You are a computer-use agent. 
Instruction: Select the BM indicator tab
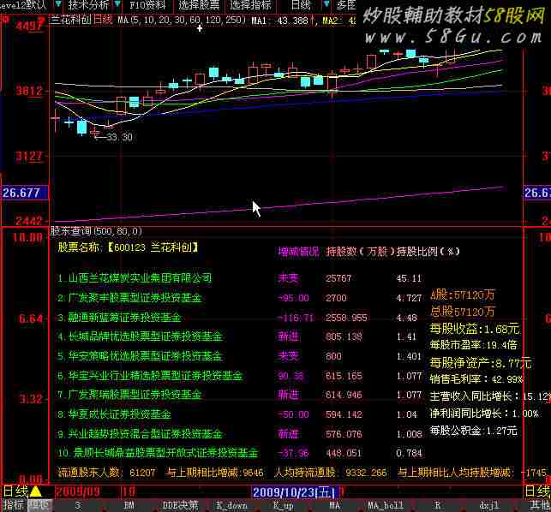coord(129,505)
